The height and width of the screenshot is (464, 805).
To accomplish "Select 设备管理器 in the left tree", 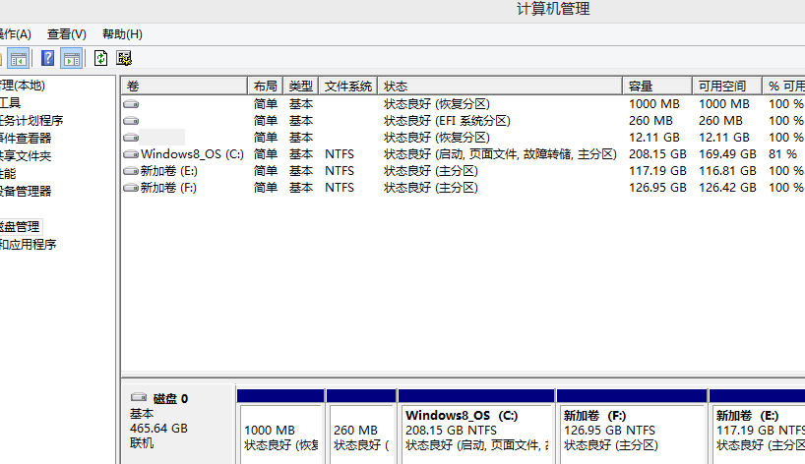I will tap(25, 191).
